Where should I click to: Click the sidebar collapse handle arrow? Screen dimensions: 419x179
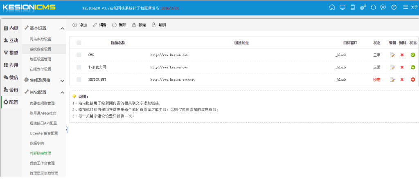(x=67, y=130)
